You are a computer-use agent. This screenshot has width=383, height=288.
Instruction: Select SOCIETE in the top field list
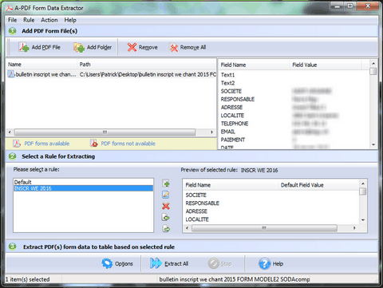click(294, 91)
